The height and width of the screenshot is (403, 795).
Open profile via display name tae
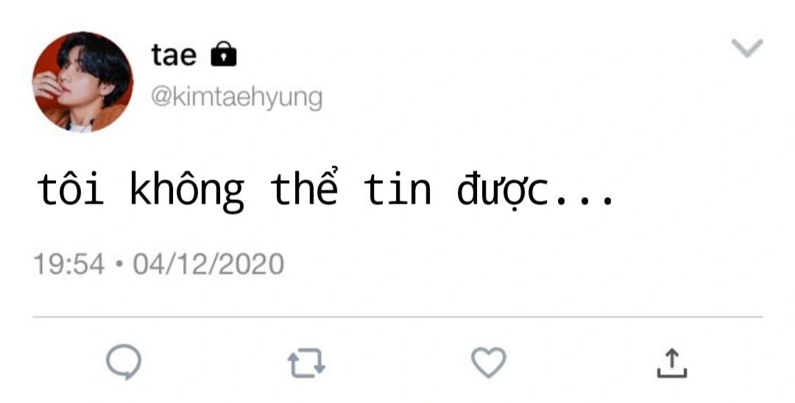click(x=174, y=54)
